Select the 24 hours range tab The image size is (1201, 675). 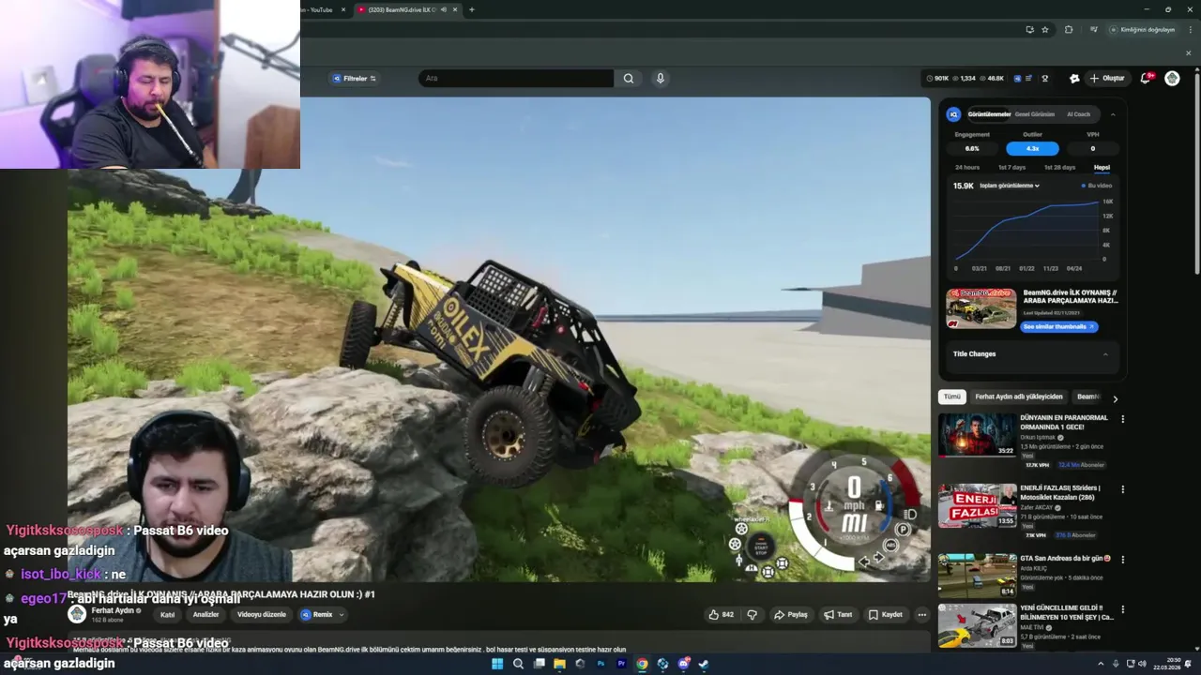pyautogui.click(x=967, y=168)
